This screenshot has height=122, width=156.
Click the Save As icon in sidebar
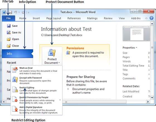(x=9, y=32)
